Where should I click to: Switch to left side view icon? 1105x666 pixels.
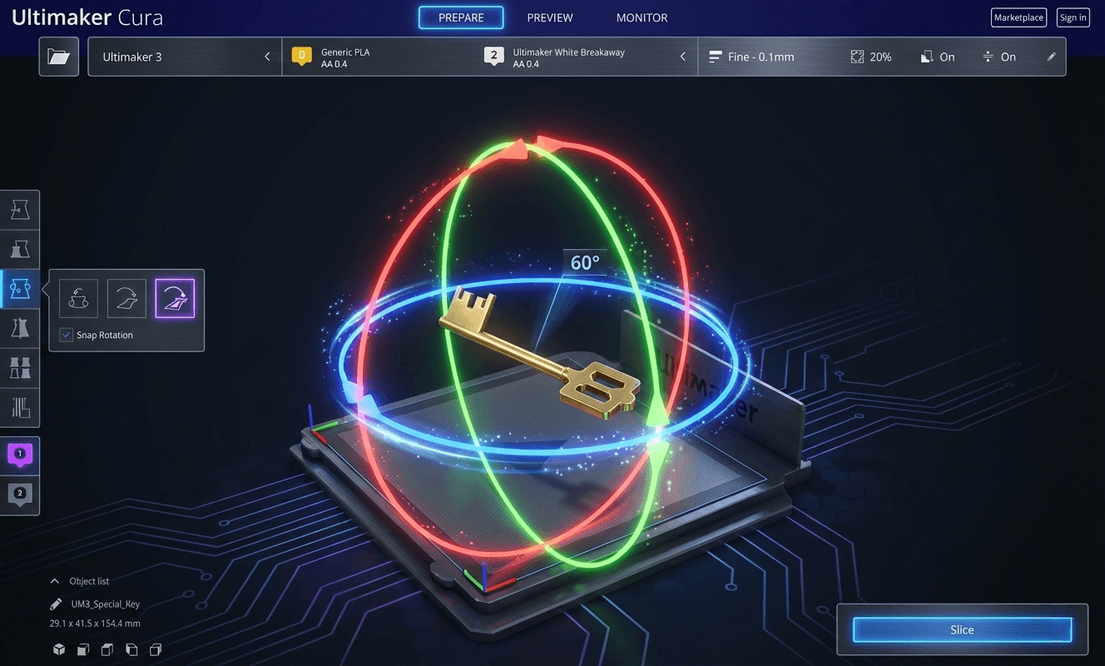(131, 649)
